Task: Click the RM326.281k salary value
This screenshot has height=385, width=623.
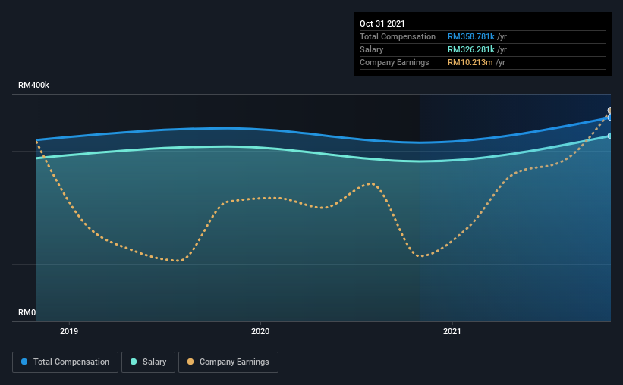Action: (470, 49)
